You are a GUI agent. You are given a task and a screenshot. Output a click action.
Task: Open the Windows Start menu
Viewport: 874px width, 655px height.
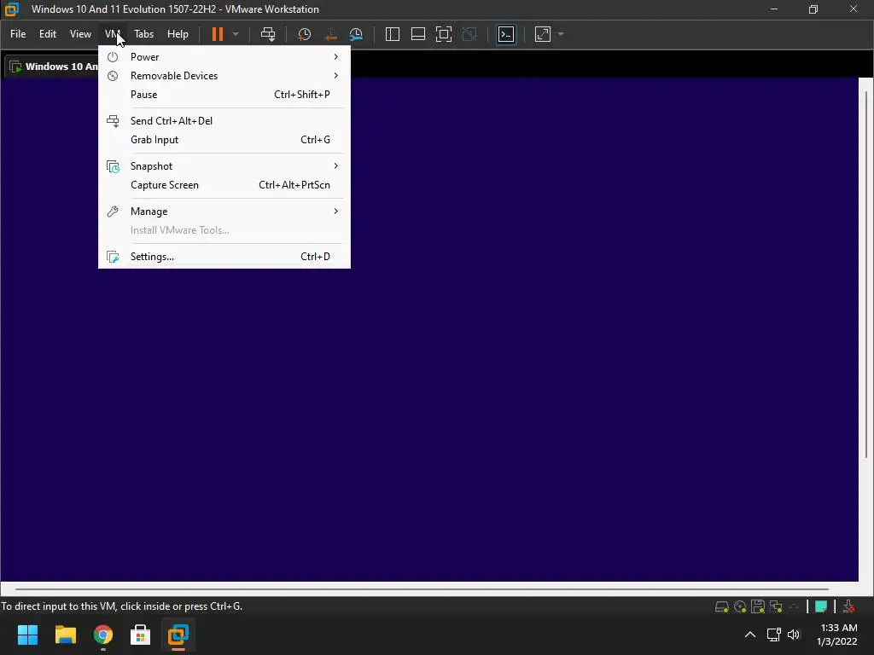(28, 635)
